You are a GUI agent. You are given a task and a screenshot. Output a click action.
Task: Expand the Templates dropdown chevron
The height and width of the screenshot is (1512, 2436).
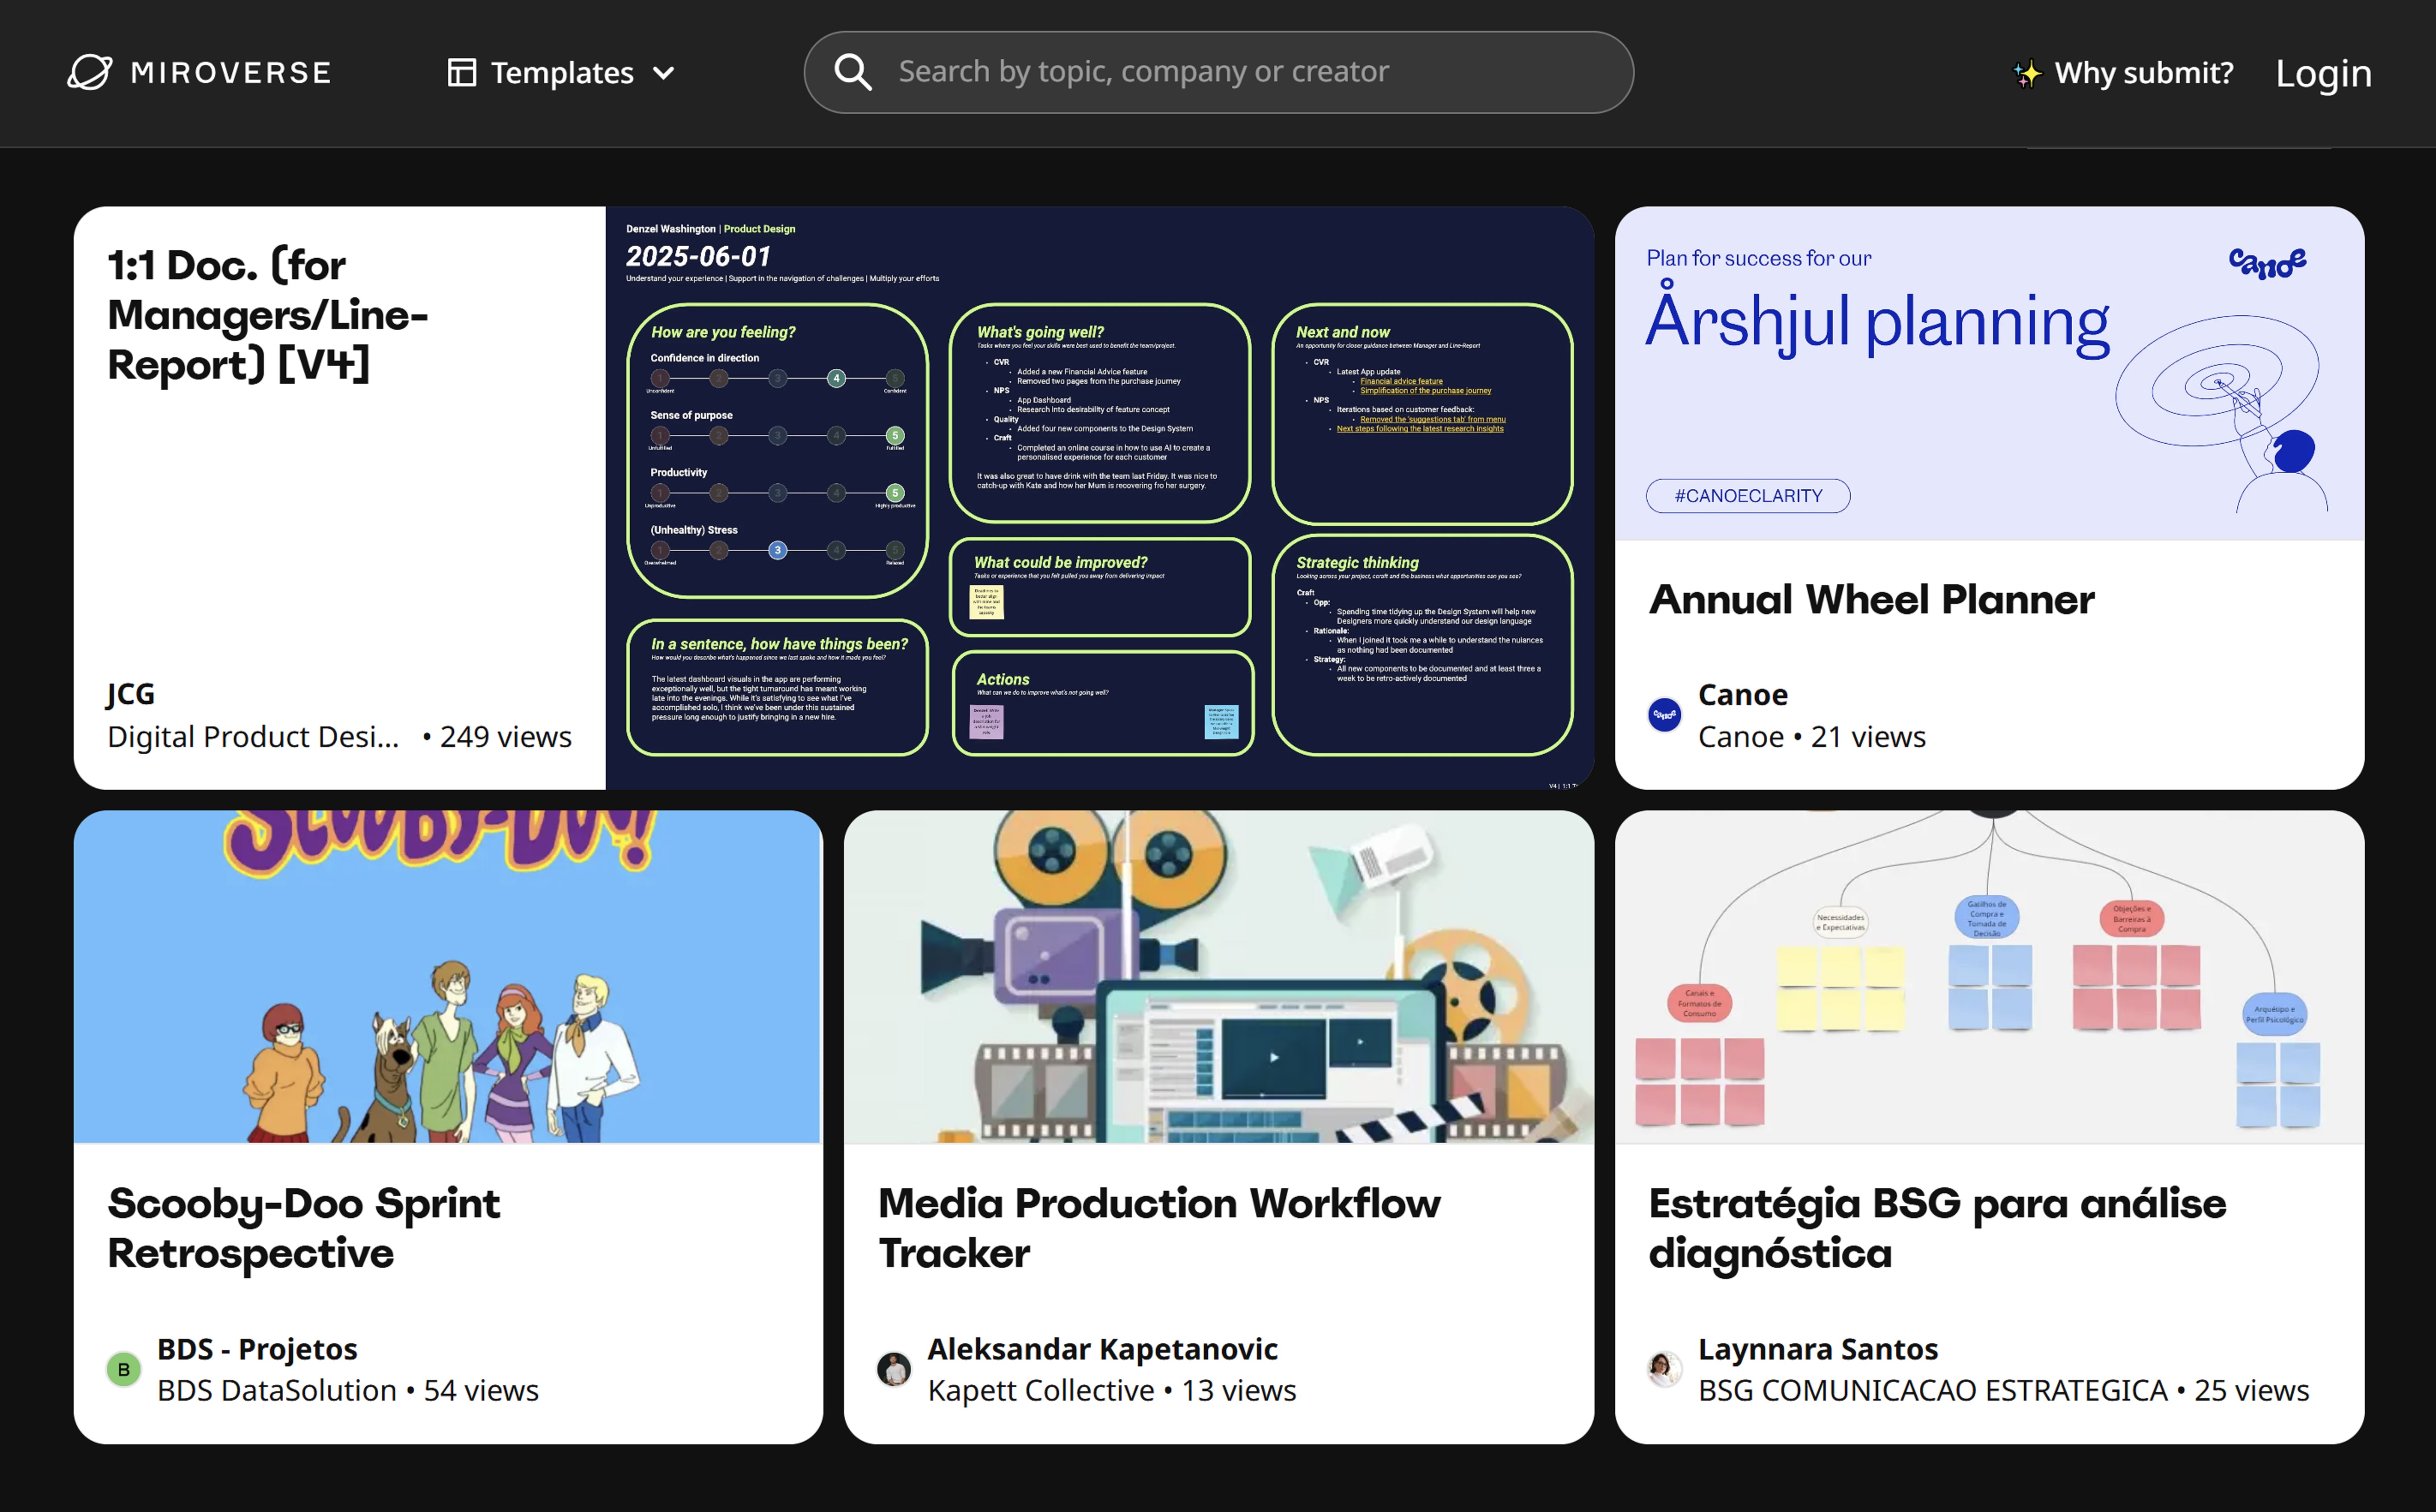click(663, 73)
